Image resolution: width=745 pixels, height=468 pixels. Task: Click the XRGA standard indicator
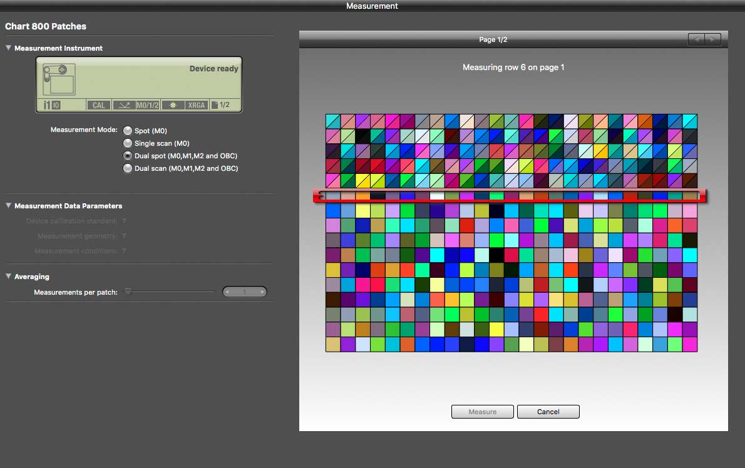click(x=196, y=105)
